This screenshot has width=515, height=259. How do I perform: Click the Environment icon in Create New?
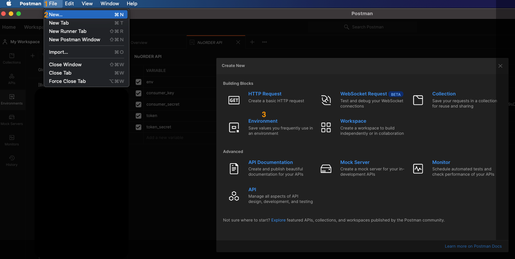click(x=234, y=127)
